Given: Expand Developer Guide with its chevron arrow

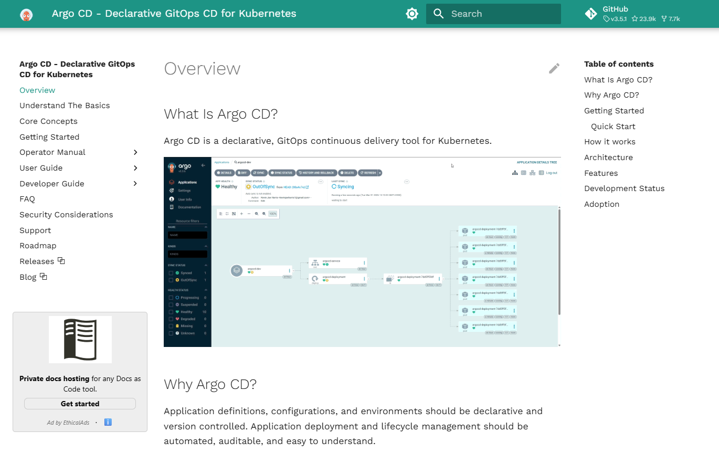Looking at the screenshot, I should (135, 184).
